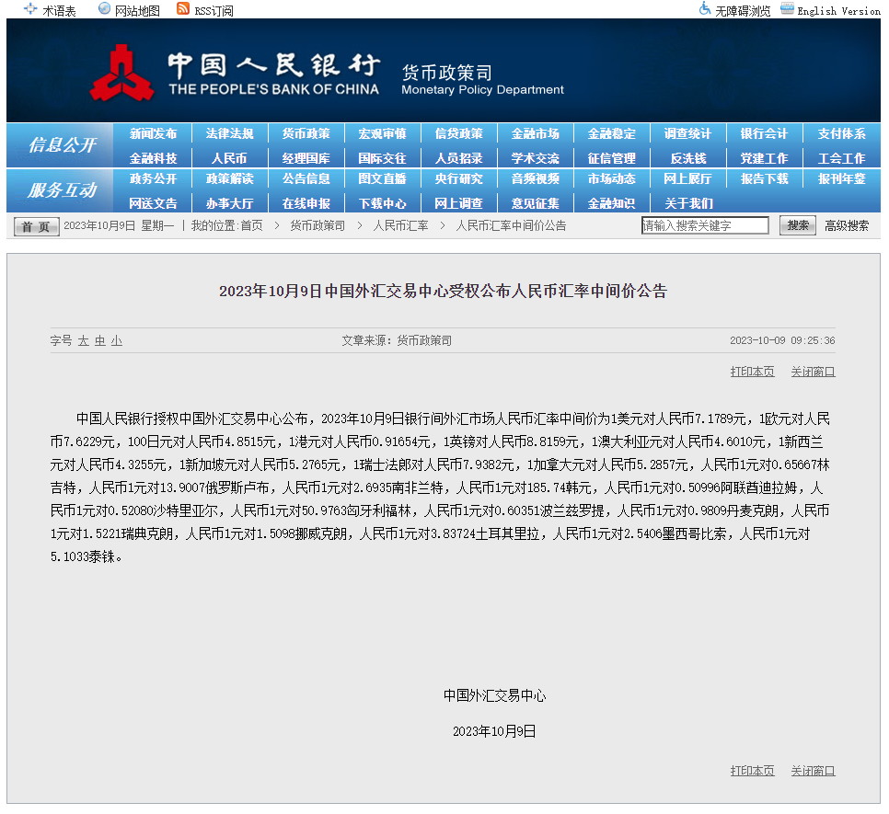Image resolution: width=889 pixels, height=814 pixels.
Task: Open the 国际交往 menu item
Action: click(382, 158)
